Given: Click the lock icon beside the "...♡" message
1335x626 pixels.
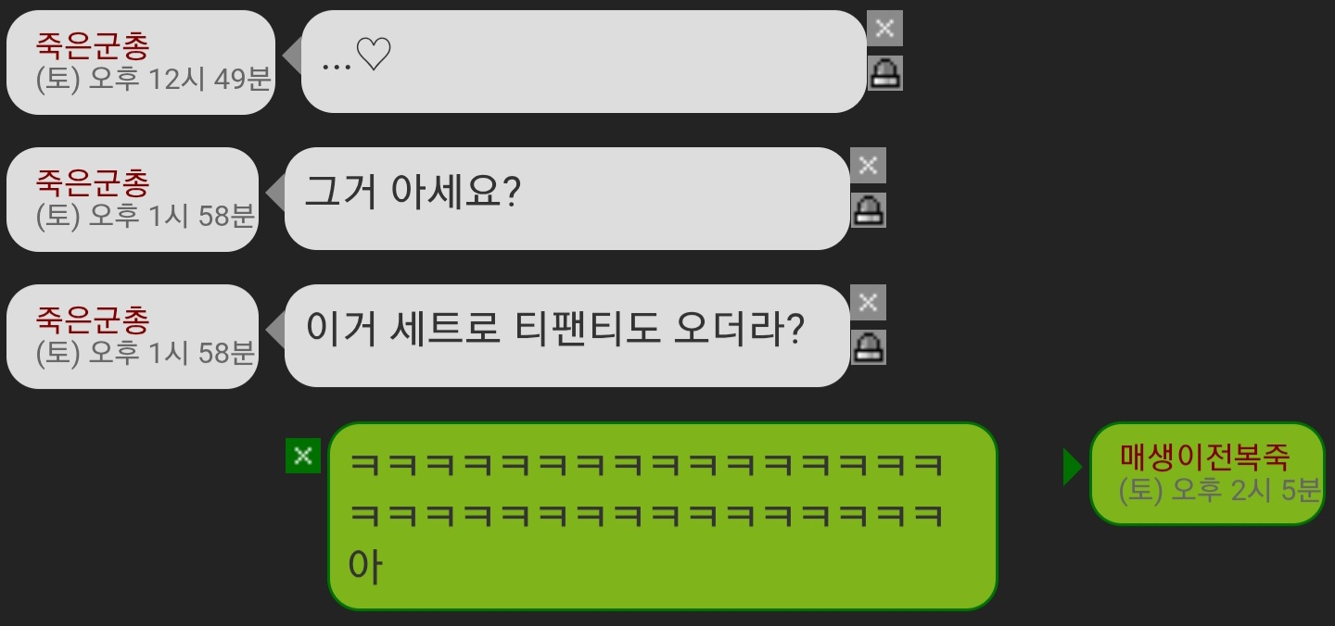Looking at the screenshot, I should [x=884, y=72].
